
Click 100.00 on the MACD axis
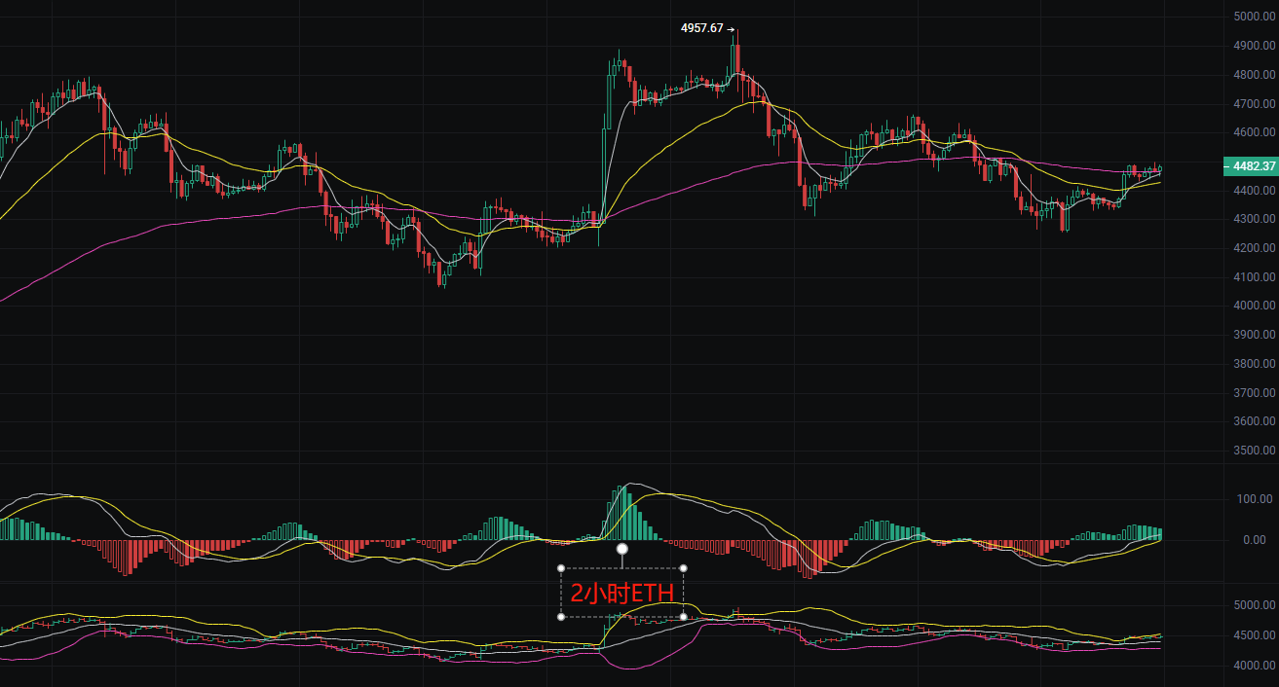(x=1255, y=499)
